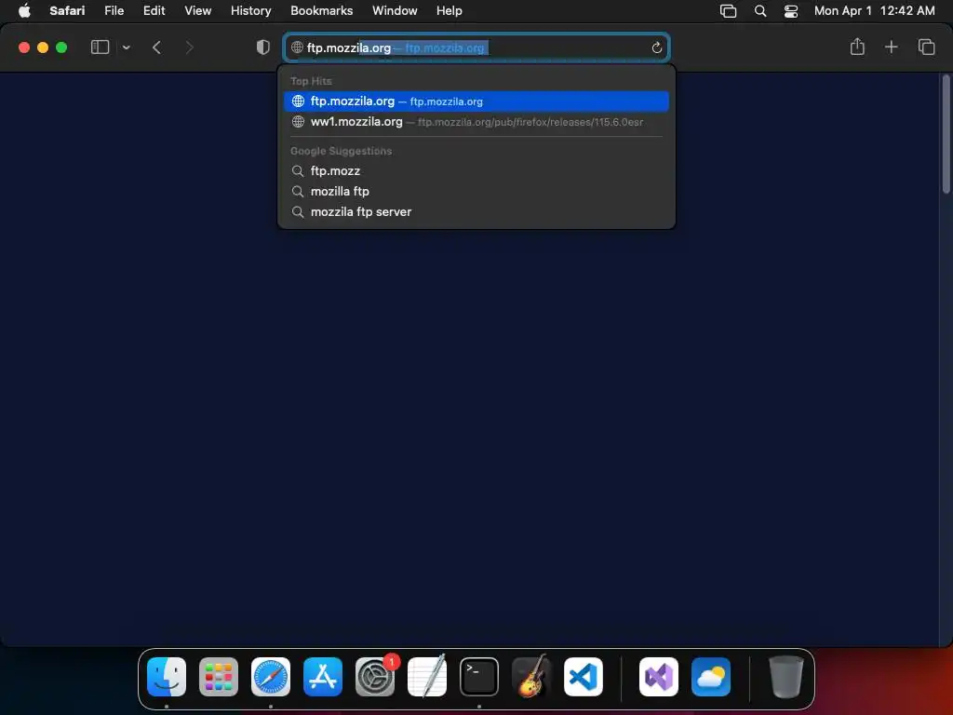Open Visual Studio from the Dock
The width and height of the screenshot is (953, 715).
click(x=659, y=677)
